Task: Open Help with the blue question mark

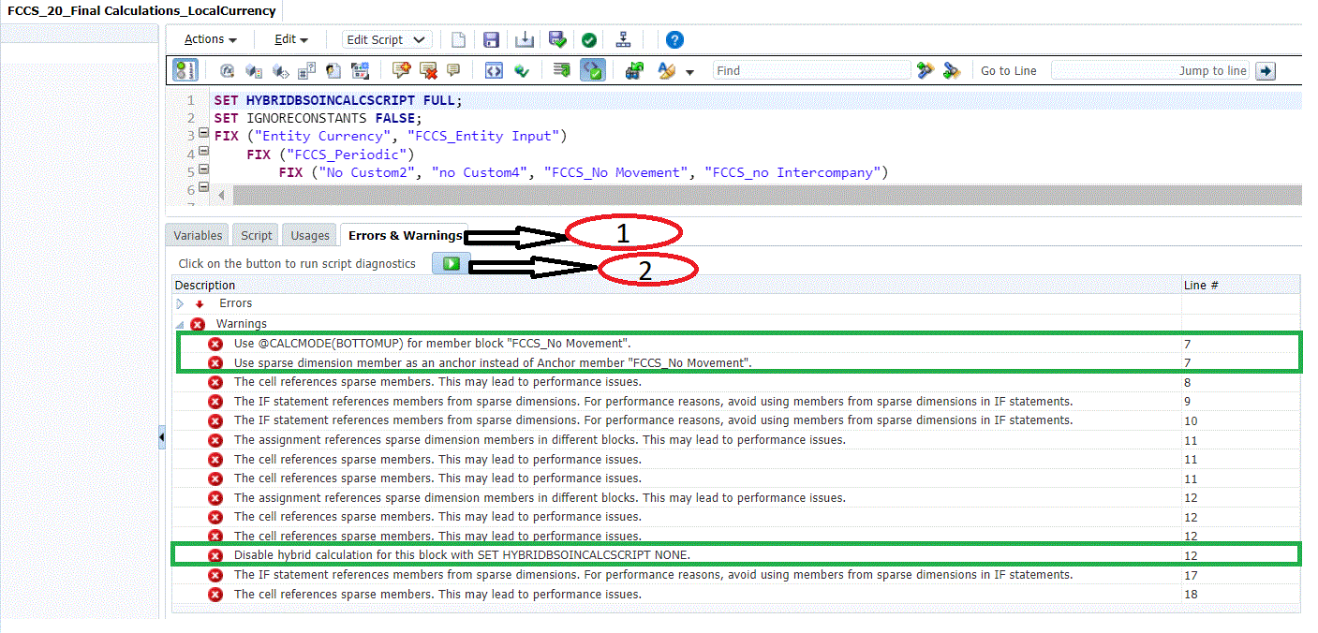Action: tap(674, 39)
